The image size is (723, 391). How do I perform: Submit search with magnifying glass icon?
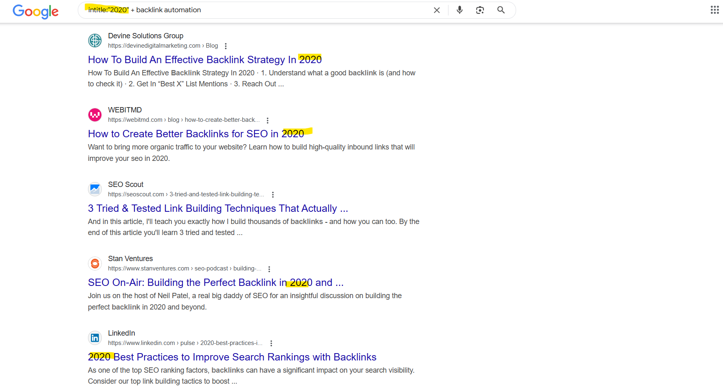tap(501, 10)
